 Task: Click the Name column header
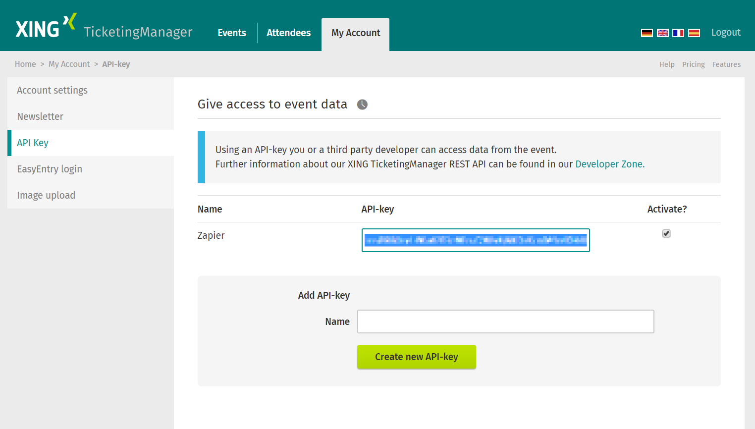(210, 209)
